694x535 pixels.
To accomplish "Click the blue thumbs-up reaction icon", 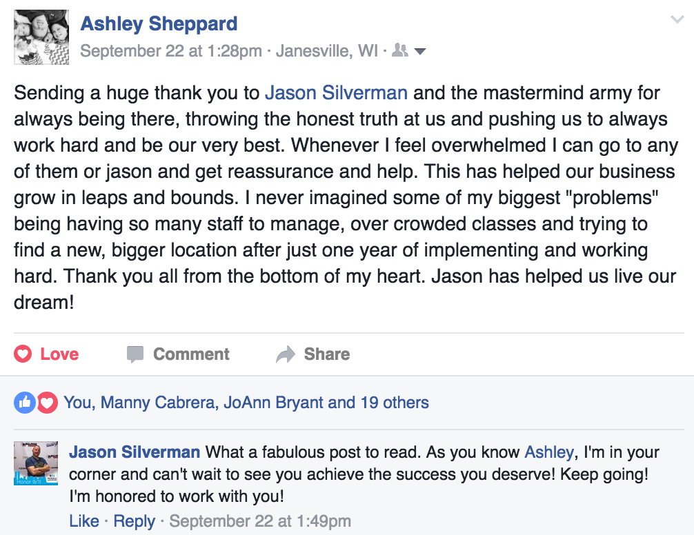I will coord(25,403).
